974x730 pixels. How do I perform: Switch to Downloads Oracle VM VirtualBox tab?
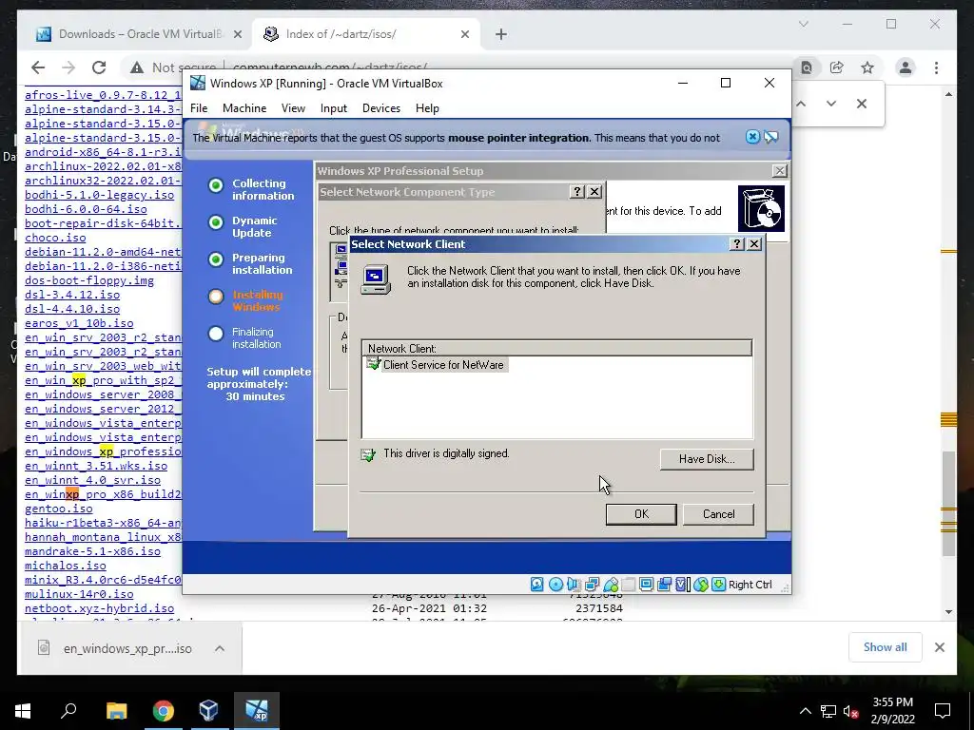(x=138, y=34)
